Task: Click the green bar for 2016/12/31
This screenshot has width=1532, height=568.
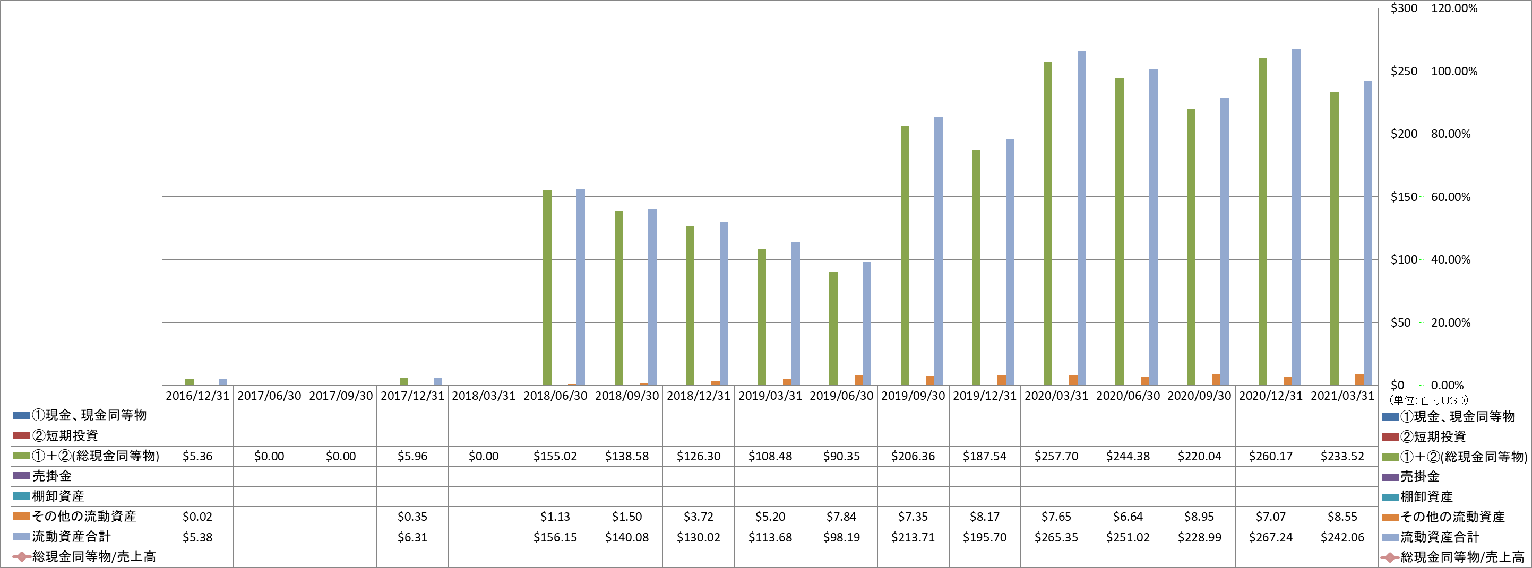Action: [189, 382]
